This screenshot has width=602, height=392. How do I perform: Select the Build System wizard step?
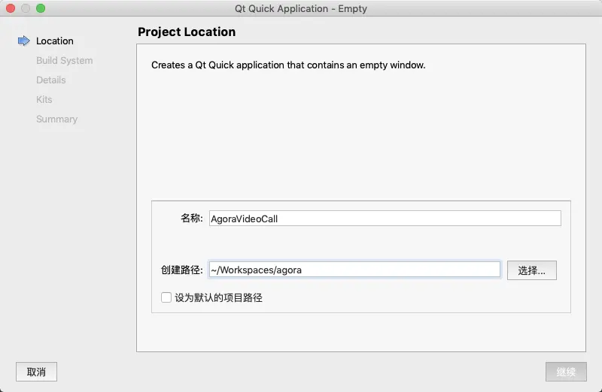click(64, 61)
